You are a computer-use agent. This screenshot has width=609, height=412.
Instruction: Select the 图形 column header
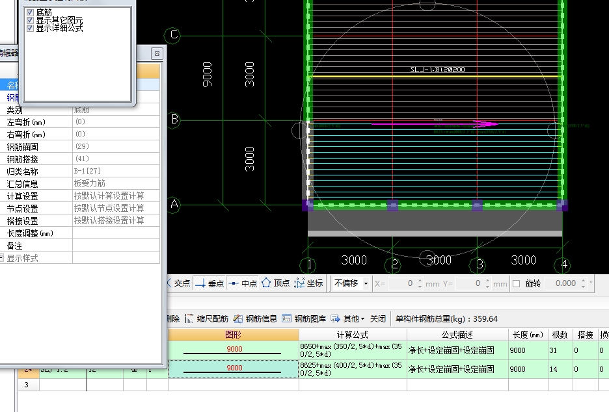(234, 335)
